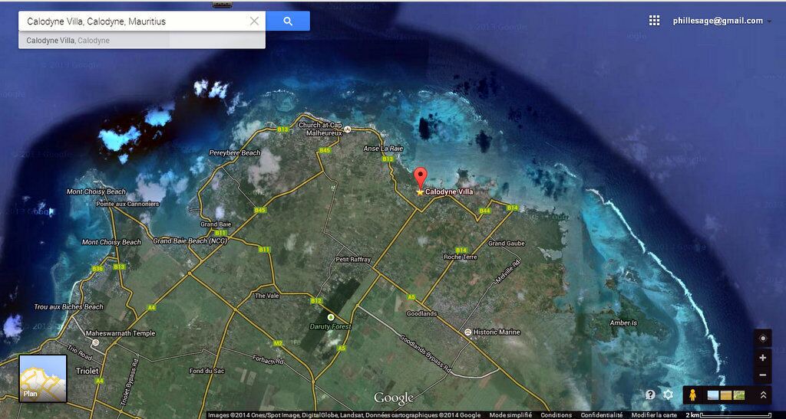Click the Mode simplifié link
The image size is (786, 419).
pyautogui.click(x=510, y=415)
